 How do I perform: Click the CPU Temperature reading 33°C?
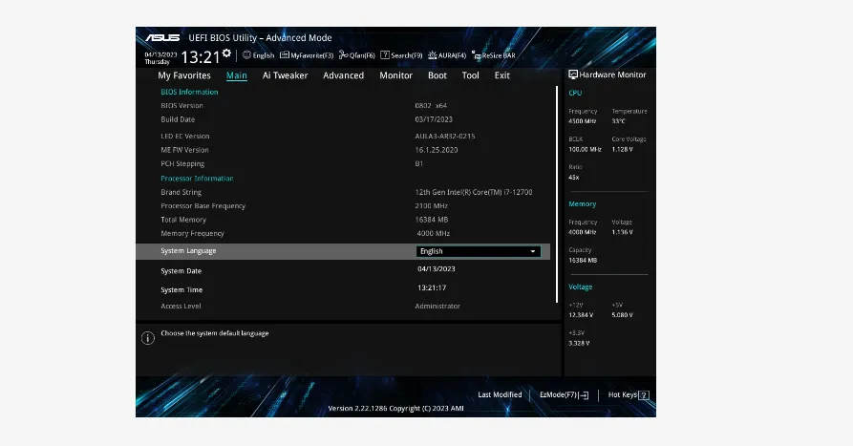click(x=619, y=121)
